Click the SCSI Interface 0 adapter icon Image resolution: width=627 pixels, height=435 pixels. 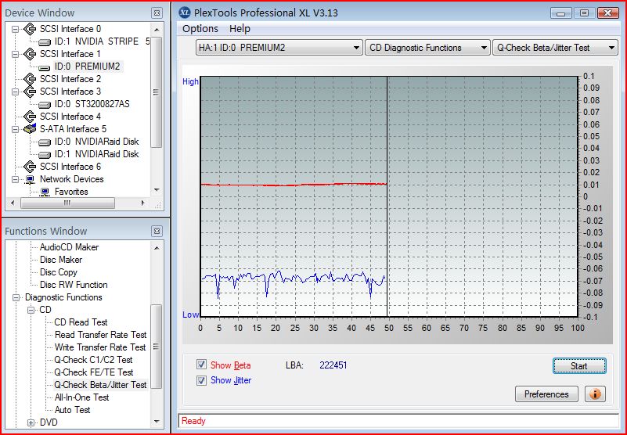coord(30,29)
